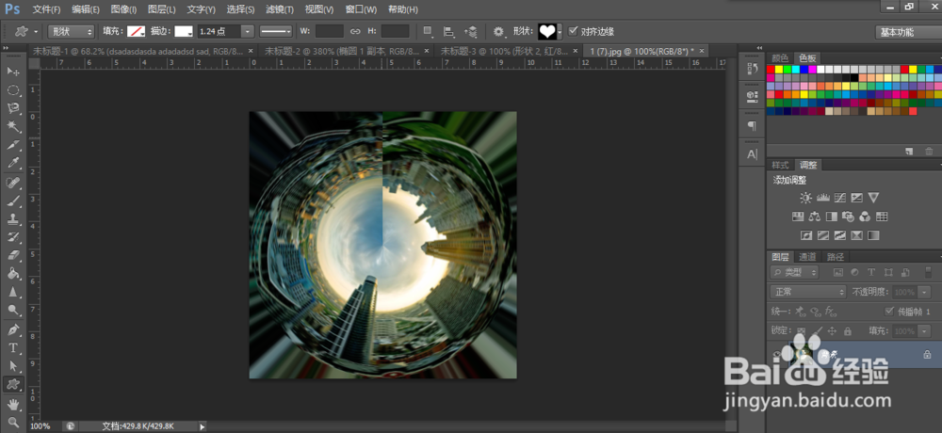Add a Brightness/Contrast adjustment
Image resolution: width=942 pixels, height=433 pixels.
(805, 198)
